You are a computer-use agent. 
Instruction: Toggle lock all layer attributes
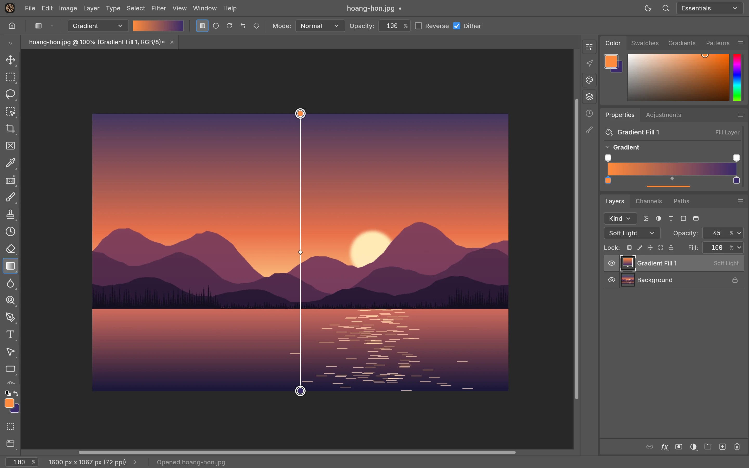click(671, 248)
